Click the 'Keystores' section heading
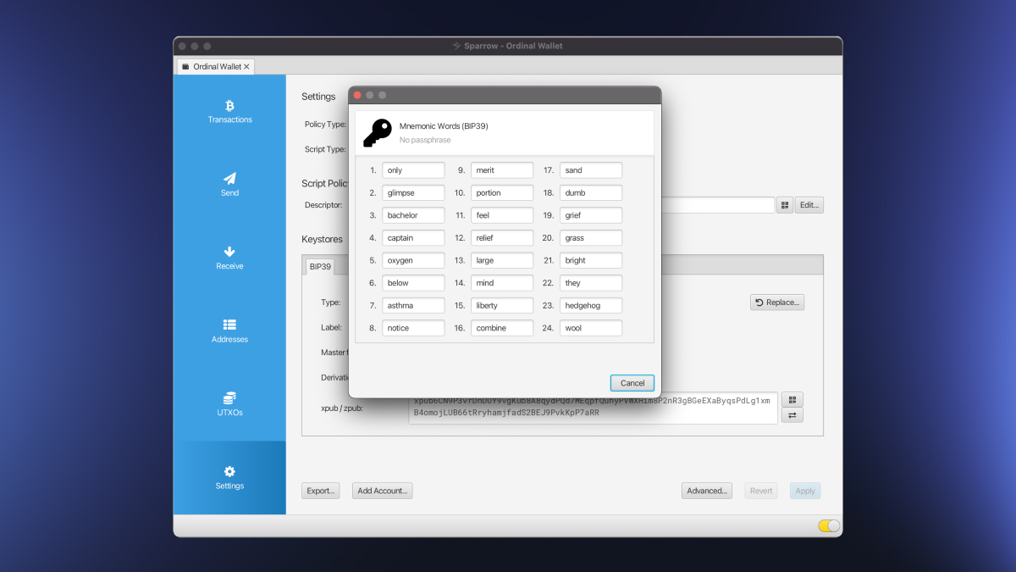The image size is (1016, 572). point(322,240)
